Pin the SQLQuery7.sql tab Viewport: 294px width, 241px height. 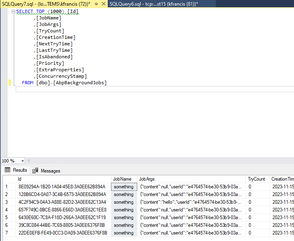pos(96,4)
